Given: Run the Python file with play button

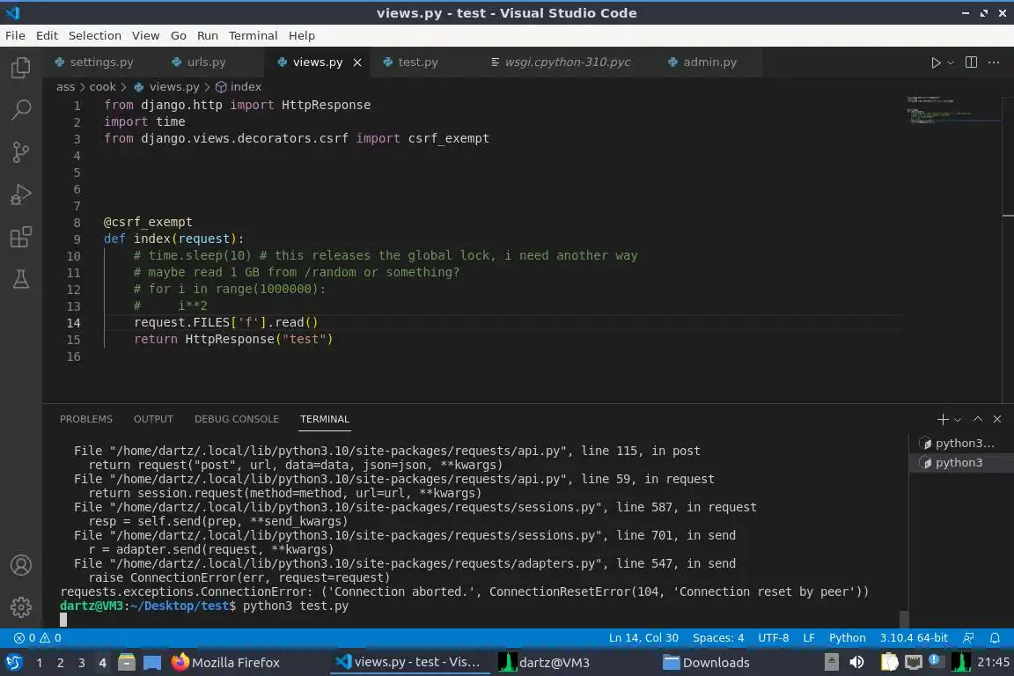Looking at the screenshot, I should tap(935, 62).
